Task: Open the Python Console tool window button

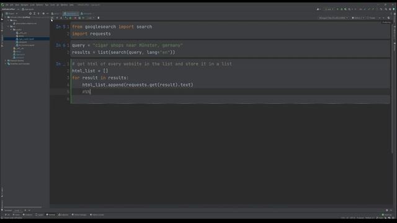Action: pos(97,215)
